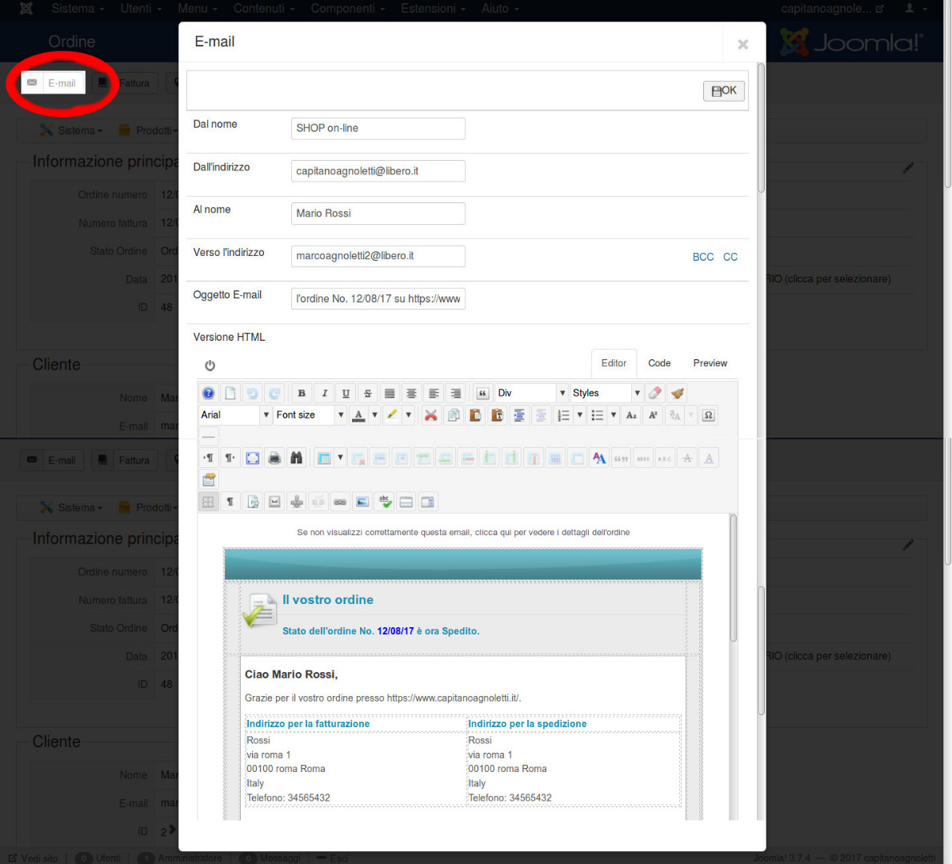
Task: Switch to the Code tab
Action: click(659, 363)
